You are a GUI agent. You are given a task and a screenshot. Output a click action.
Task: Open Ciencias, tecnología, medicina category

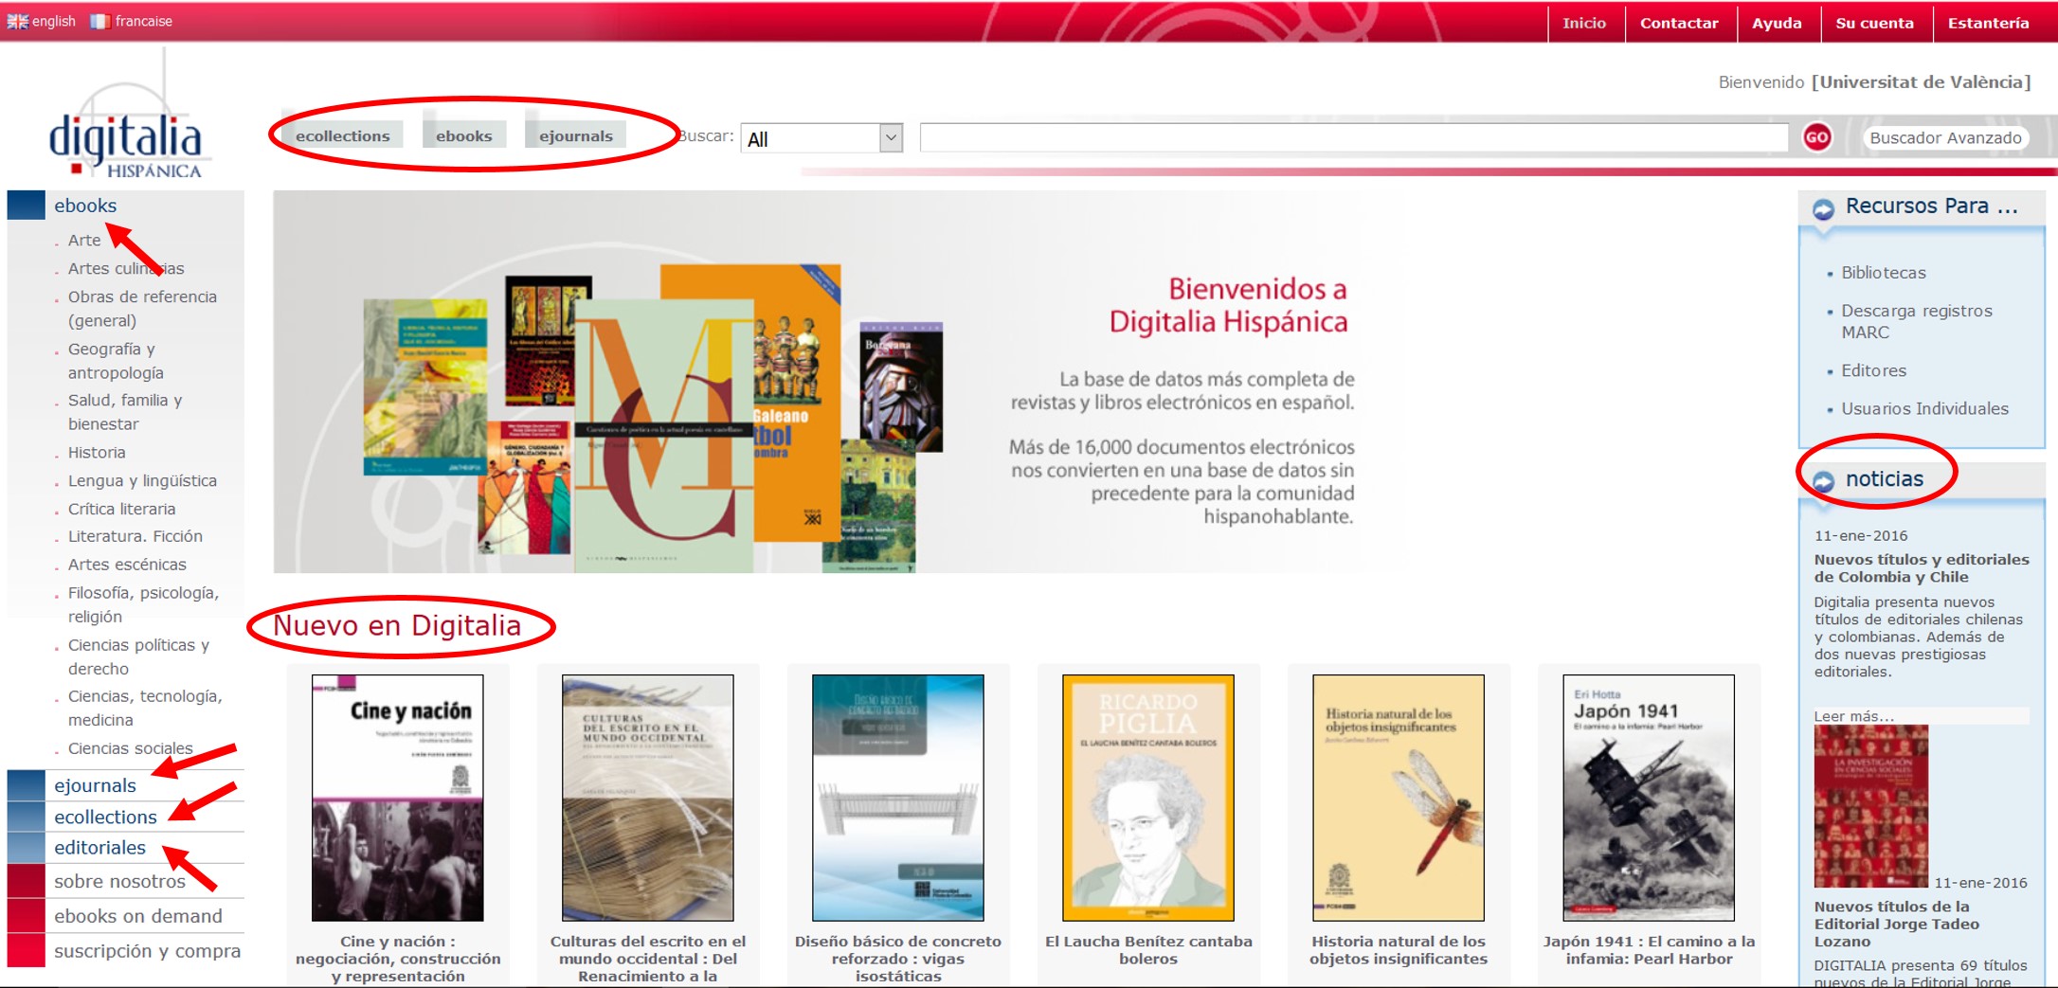pyautogui.click(x=145, y=708)
